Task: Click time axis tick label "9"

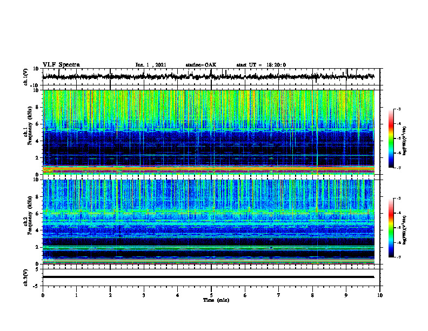Action: point(346,295)
